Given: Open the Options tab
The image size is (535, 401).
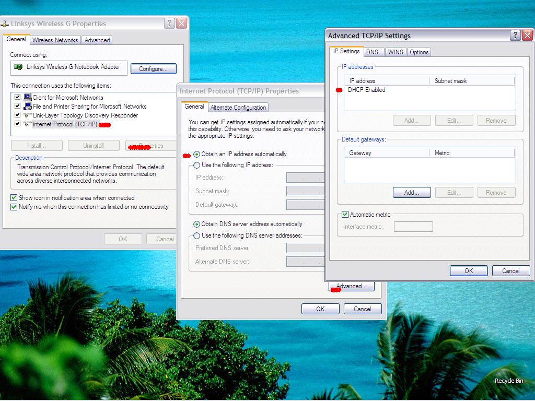Looking at the screenshot, I should tap(419, 52).
